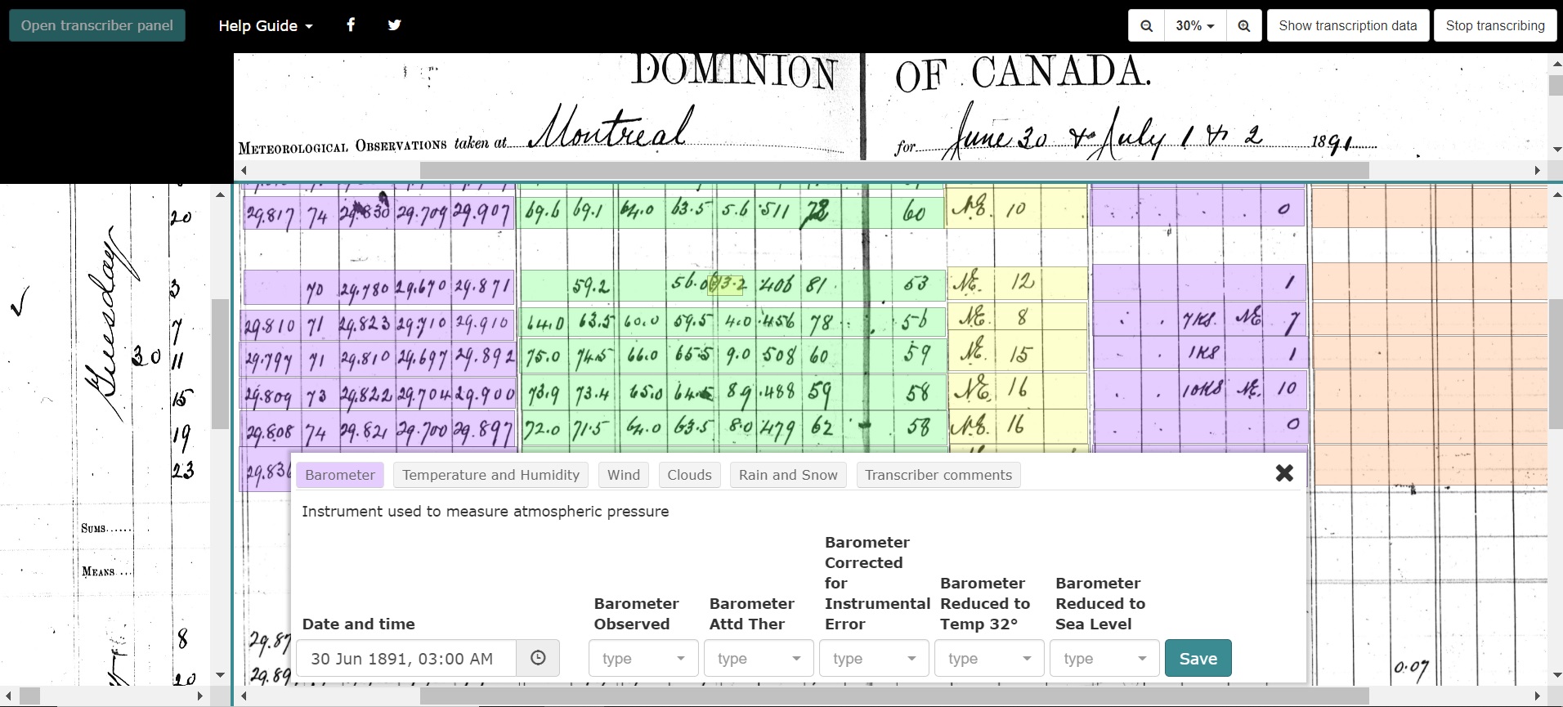Select the Wind tab
Screen dimensions: 1563x707
point(624,475)
